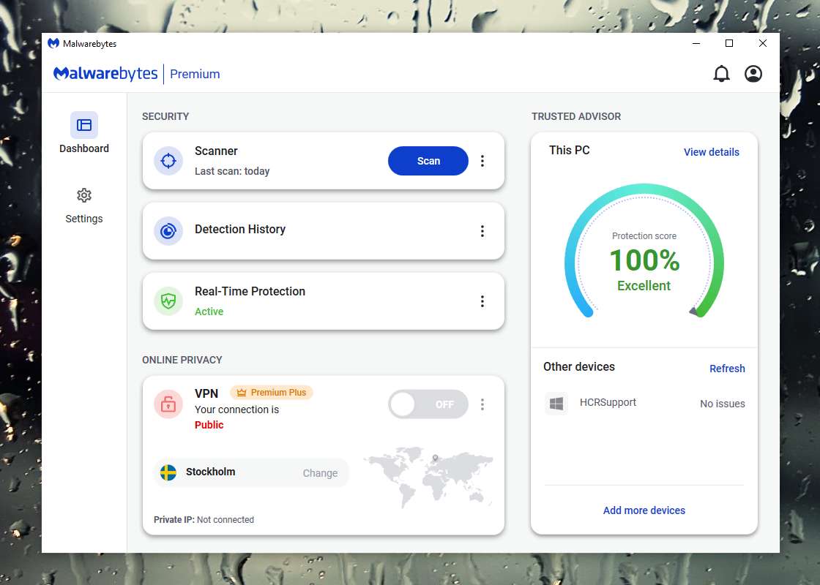Open the VPN card three-dot menu
Image resolution: width=820 pixels, height=585 pixels.
pos(482,404)
